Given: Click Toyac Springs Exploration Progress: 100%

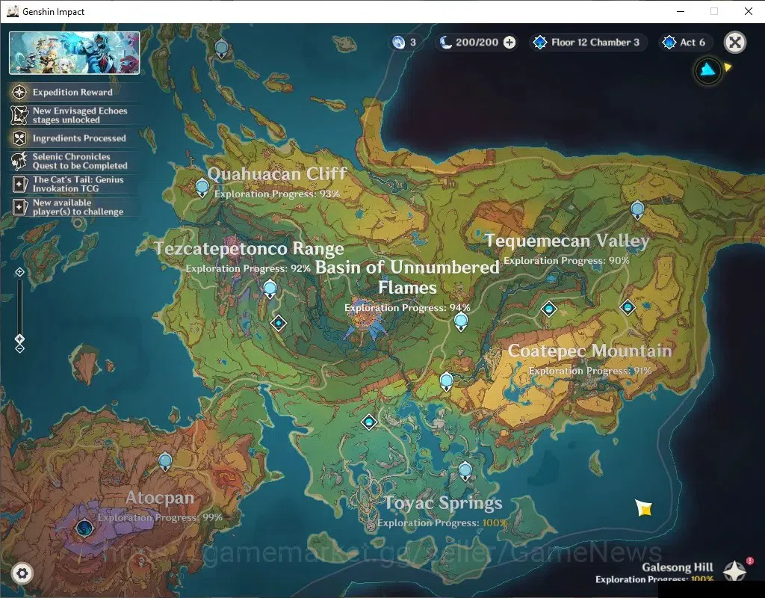Looking at the screenshot, I should click(x=442, y=523).
